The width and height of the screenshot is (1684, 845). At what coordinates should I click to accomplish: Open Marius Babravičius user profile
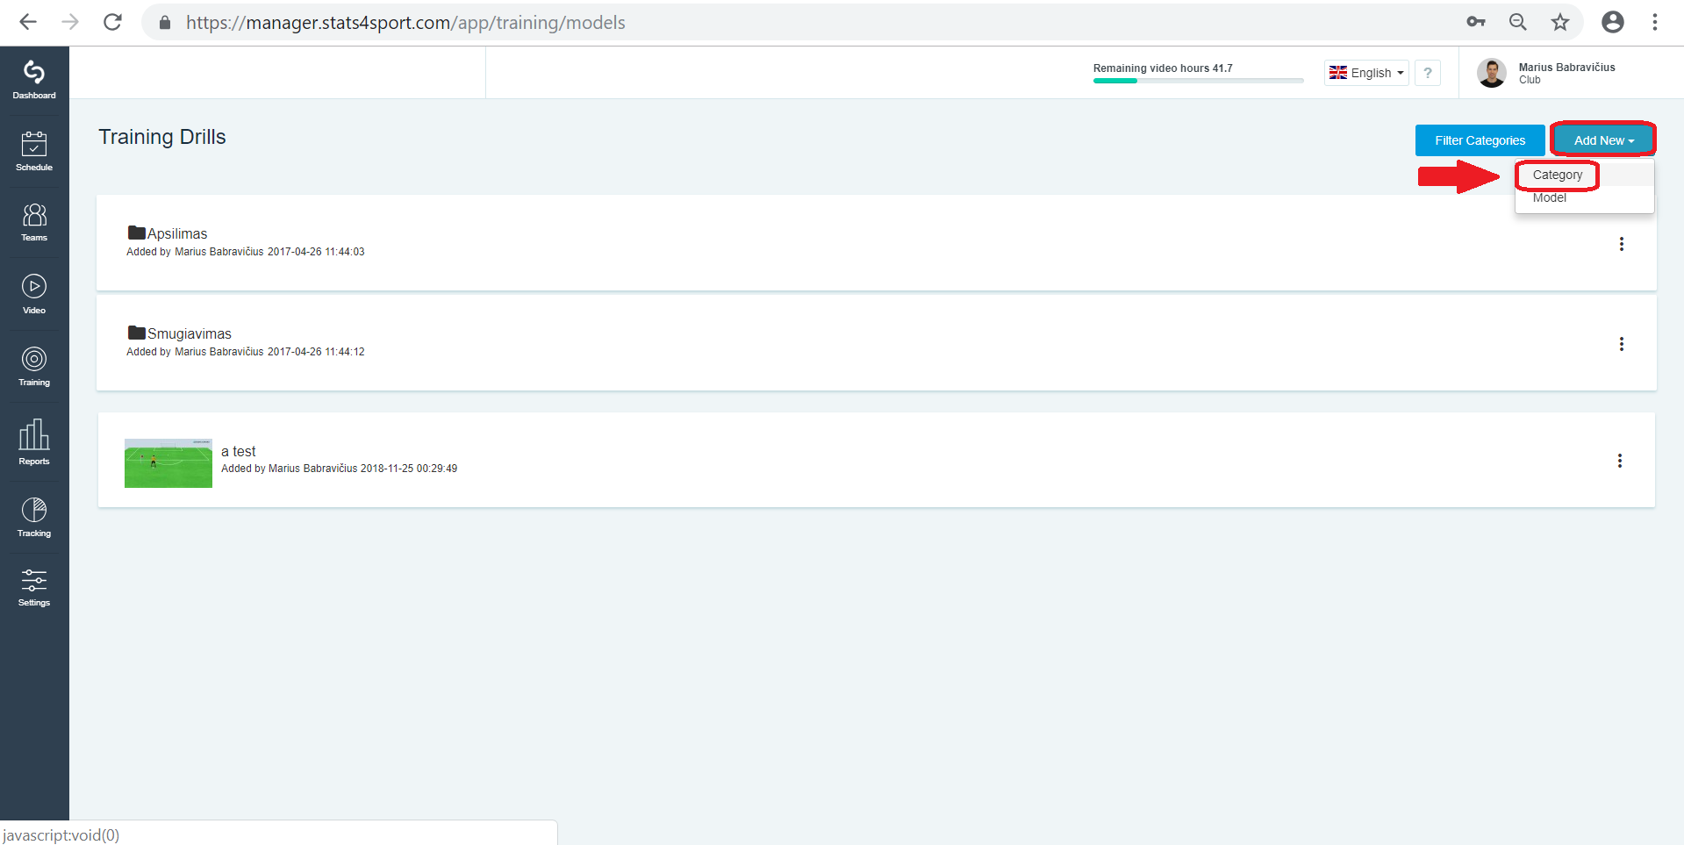[x=1546, y=73]
